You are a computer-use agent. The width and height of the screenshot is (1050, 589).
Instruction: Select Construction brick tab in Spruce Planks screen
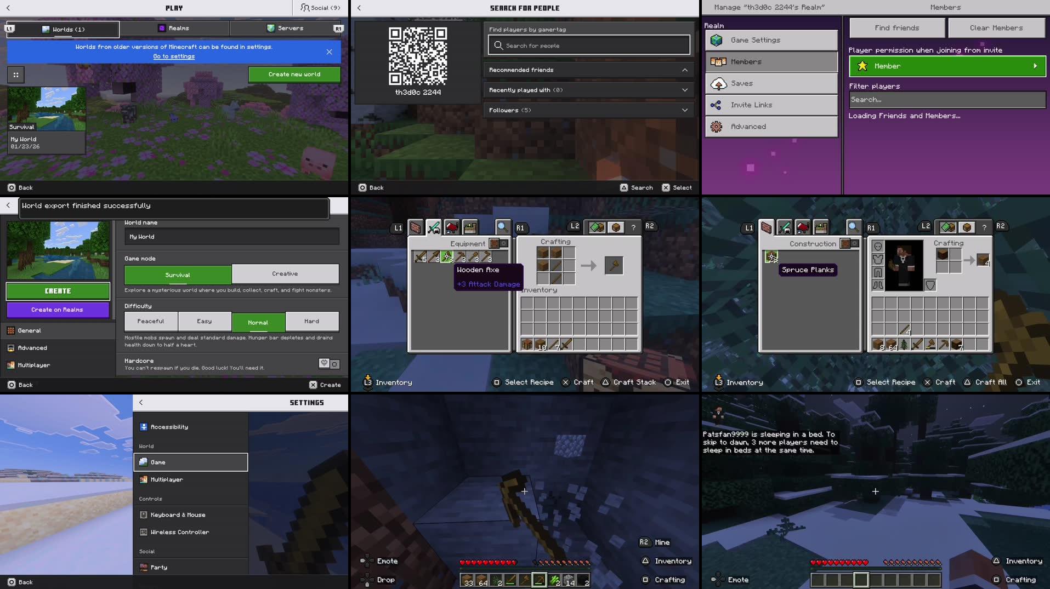pos(767,227)
